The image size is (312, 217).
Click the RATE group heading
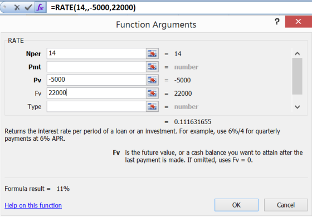pos(16,41)
